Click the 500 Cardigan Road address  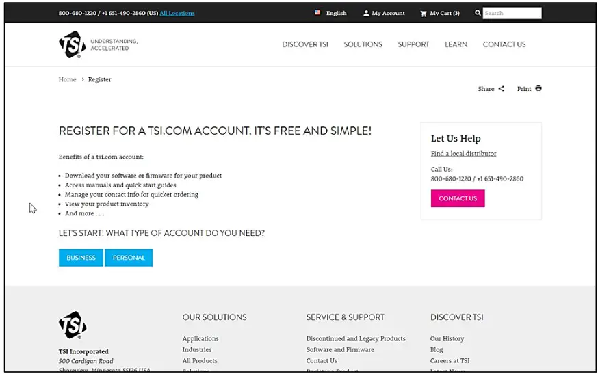(86, 361)
